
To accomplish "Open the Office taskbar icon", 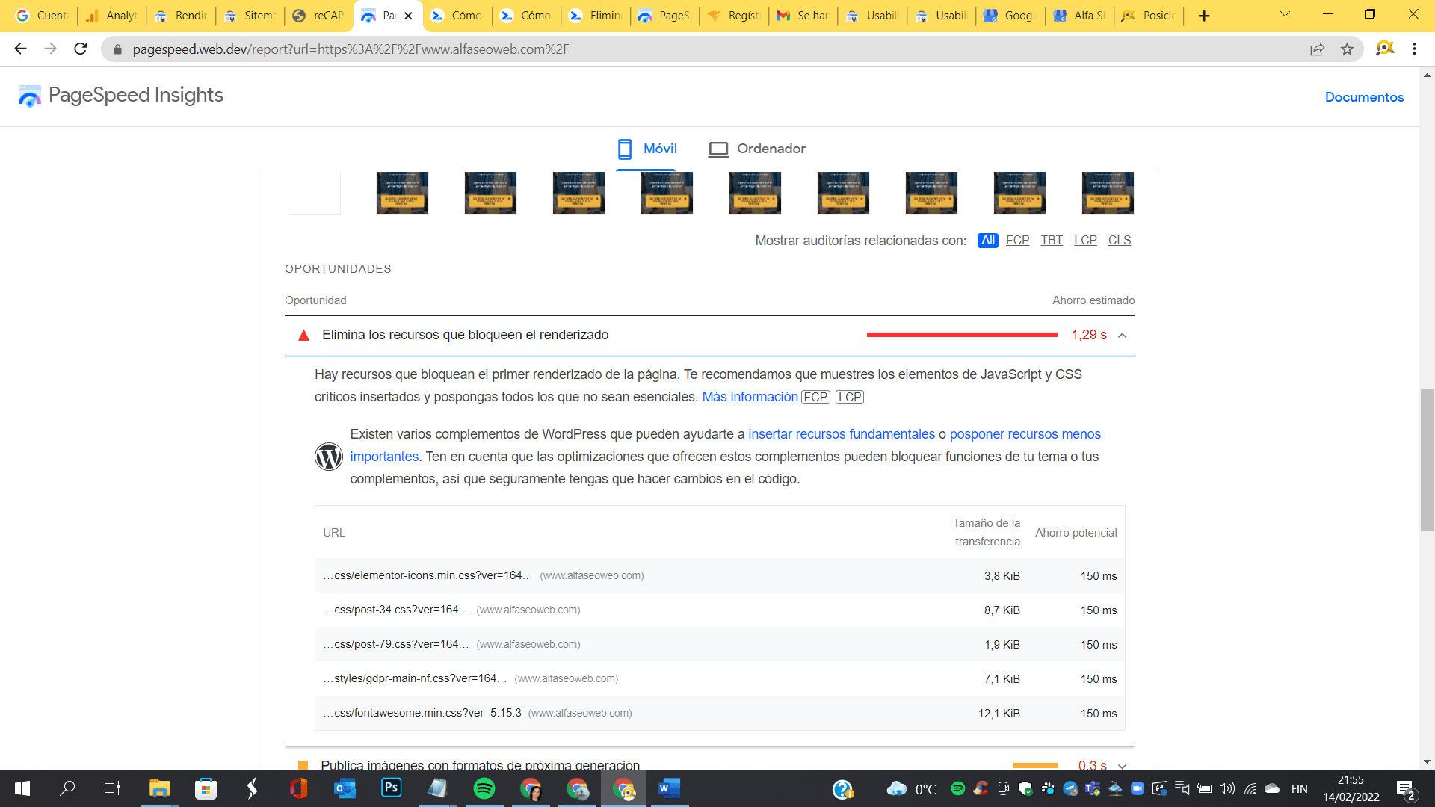I will click(298, 788).
